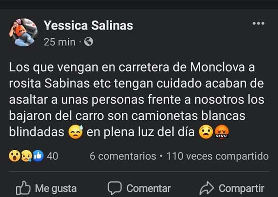Toggle like with the thumbs-up icon
The width and height of the screenshot is (278, 197).
pyautogui.click(x=23, y=188)
